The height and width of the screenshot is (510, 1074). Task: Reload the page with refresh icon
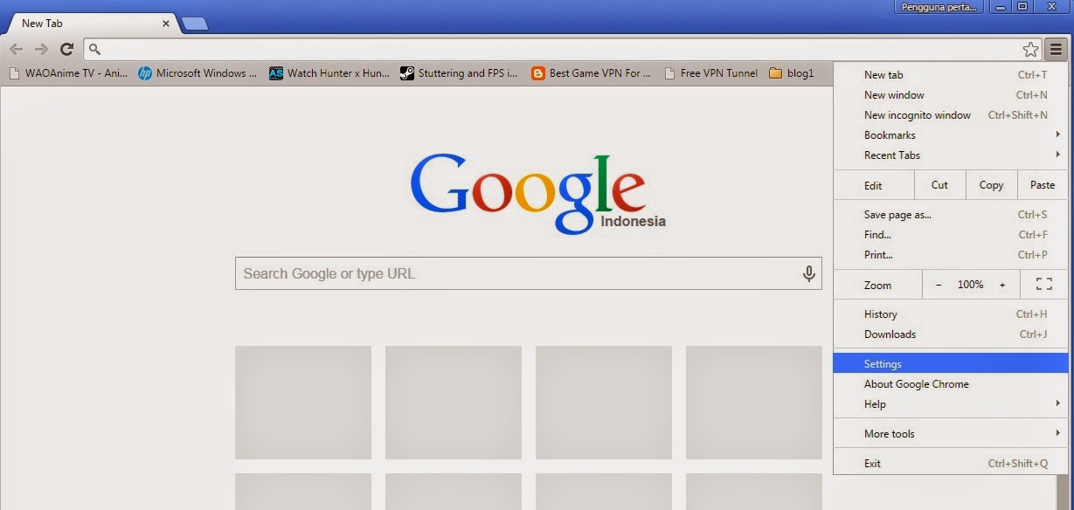click(66, 49)
